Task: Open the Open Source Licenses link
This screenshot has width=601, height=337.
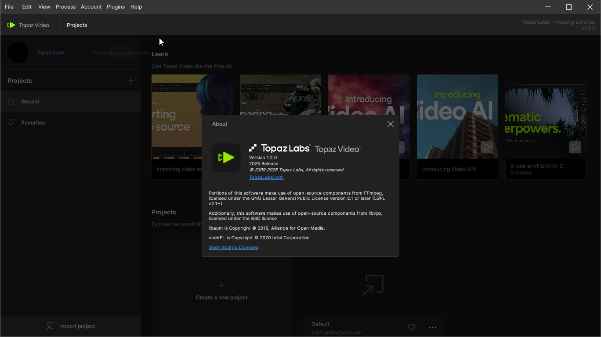Action: (x=233, y=248)
